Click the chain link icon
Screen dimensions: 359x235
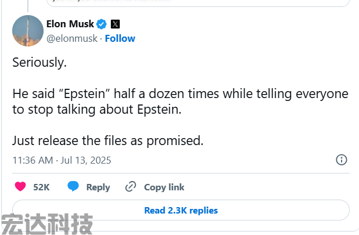pyautogui.click(x=131, y=186)
